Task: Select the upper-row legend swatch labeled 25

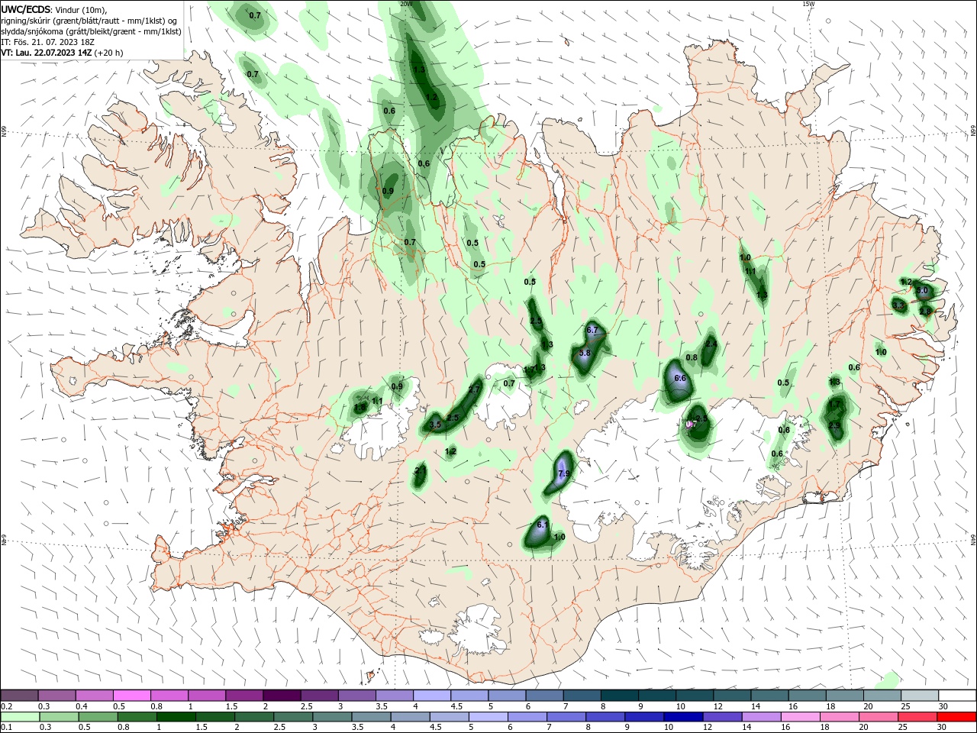Action: click(920, 696)
